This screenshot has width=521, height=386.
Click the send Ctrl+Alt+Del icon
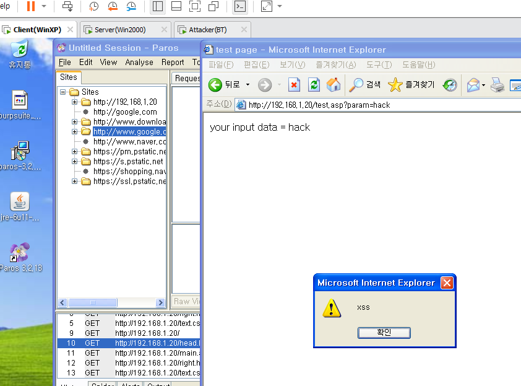67,6
